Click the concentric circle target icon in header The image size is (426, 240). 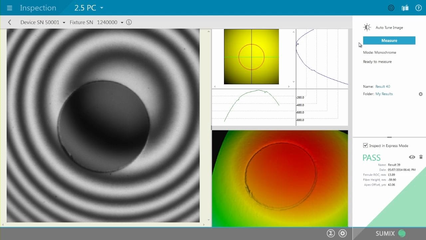pyautogui.click(x=391, y=8)
